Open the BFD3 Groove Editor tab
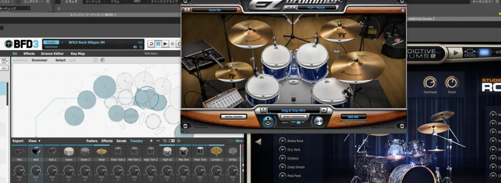The height and width of the screenshot is (183, 501). coord(52,54)
